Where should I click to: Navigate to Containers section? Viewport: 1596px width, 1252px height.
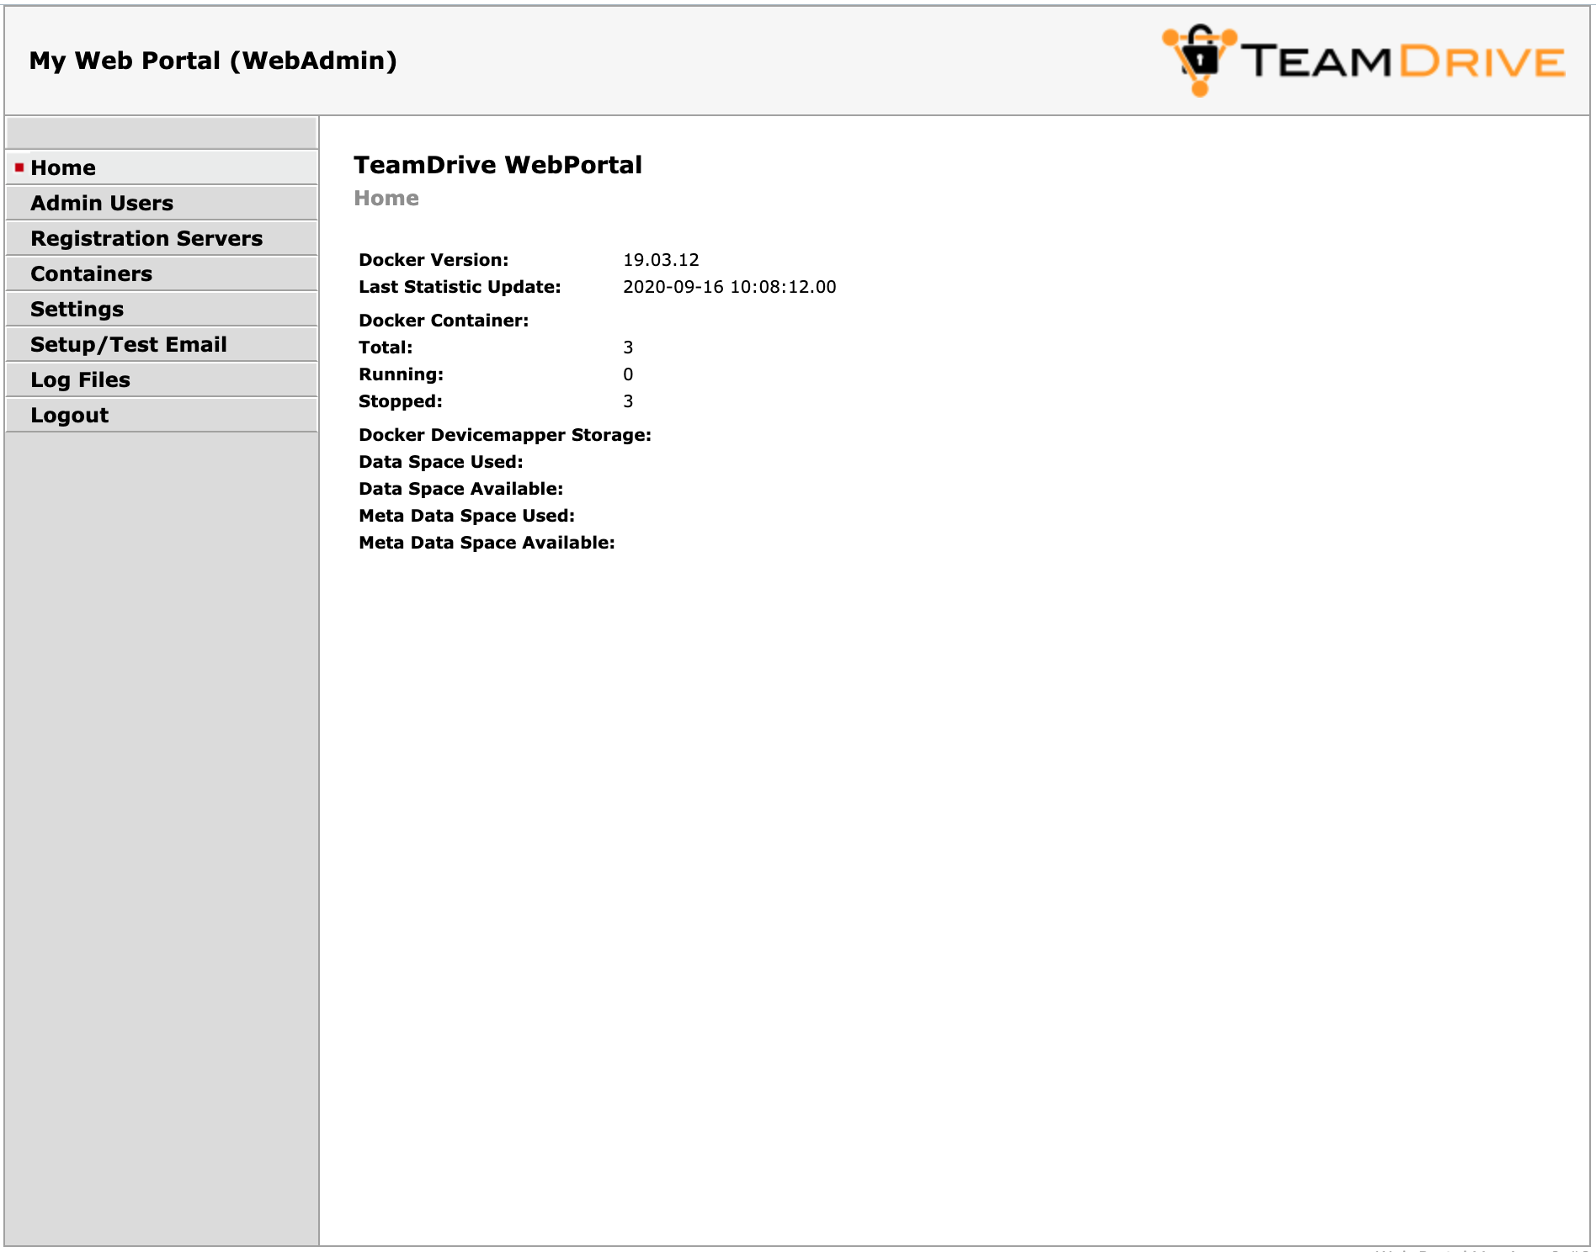91,273
